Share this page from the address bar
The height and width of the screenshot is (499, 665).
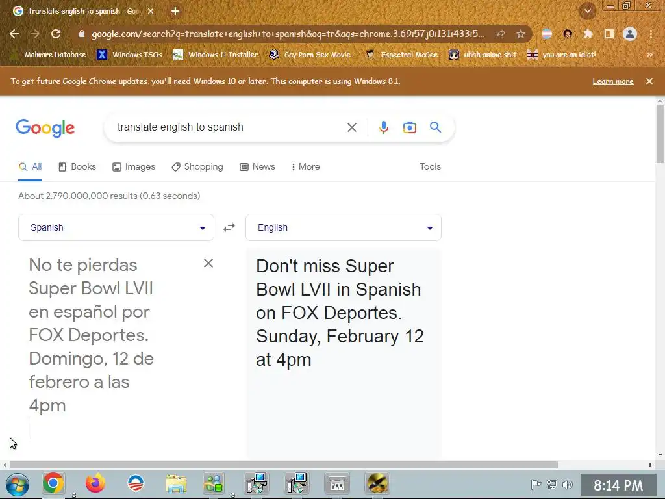[x=500, y=34]
